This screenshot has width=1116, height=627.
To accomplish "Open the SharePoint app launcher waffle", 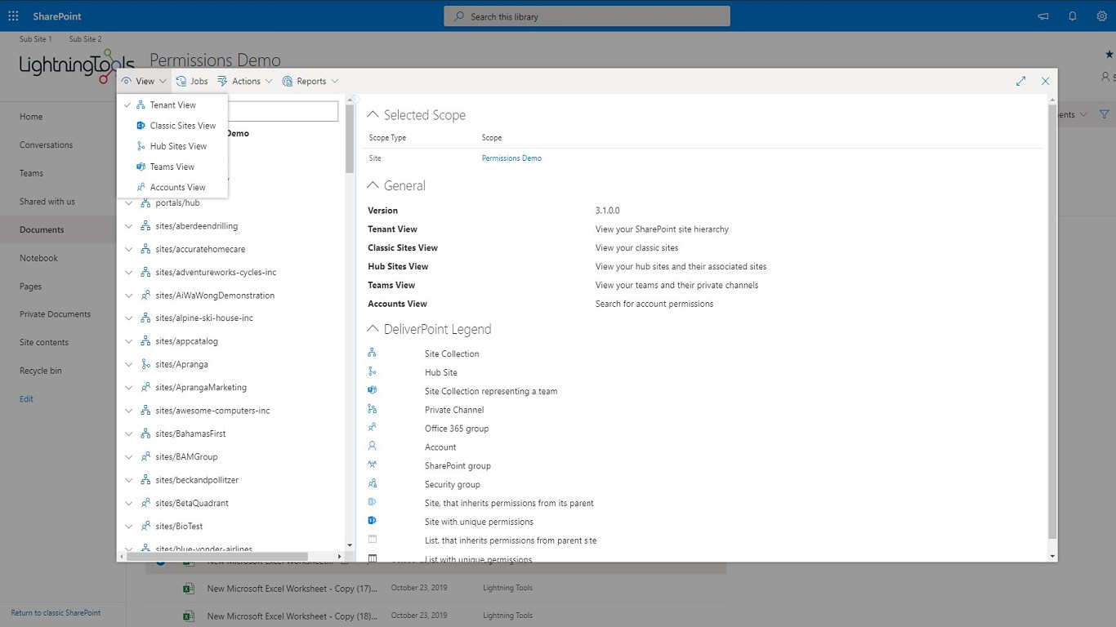I will click(13, 16).
